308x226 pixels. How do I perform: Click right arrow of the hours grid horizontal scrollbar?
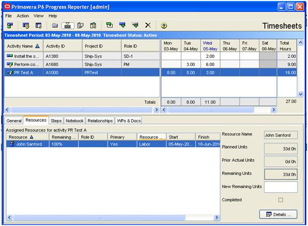coord(273,110)
